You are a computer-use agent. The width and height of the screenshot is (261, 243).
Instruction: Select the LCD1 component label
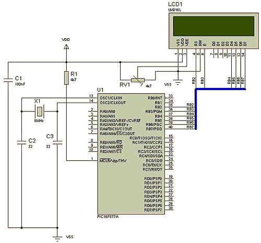(x=175, y=4)
